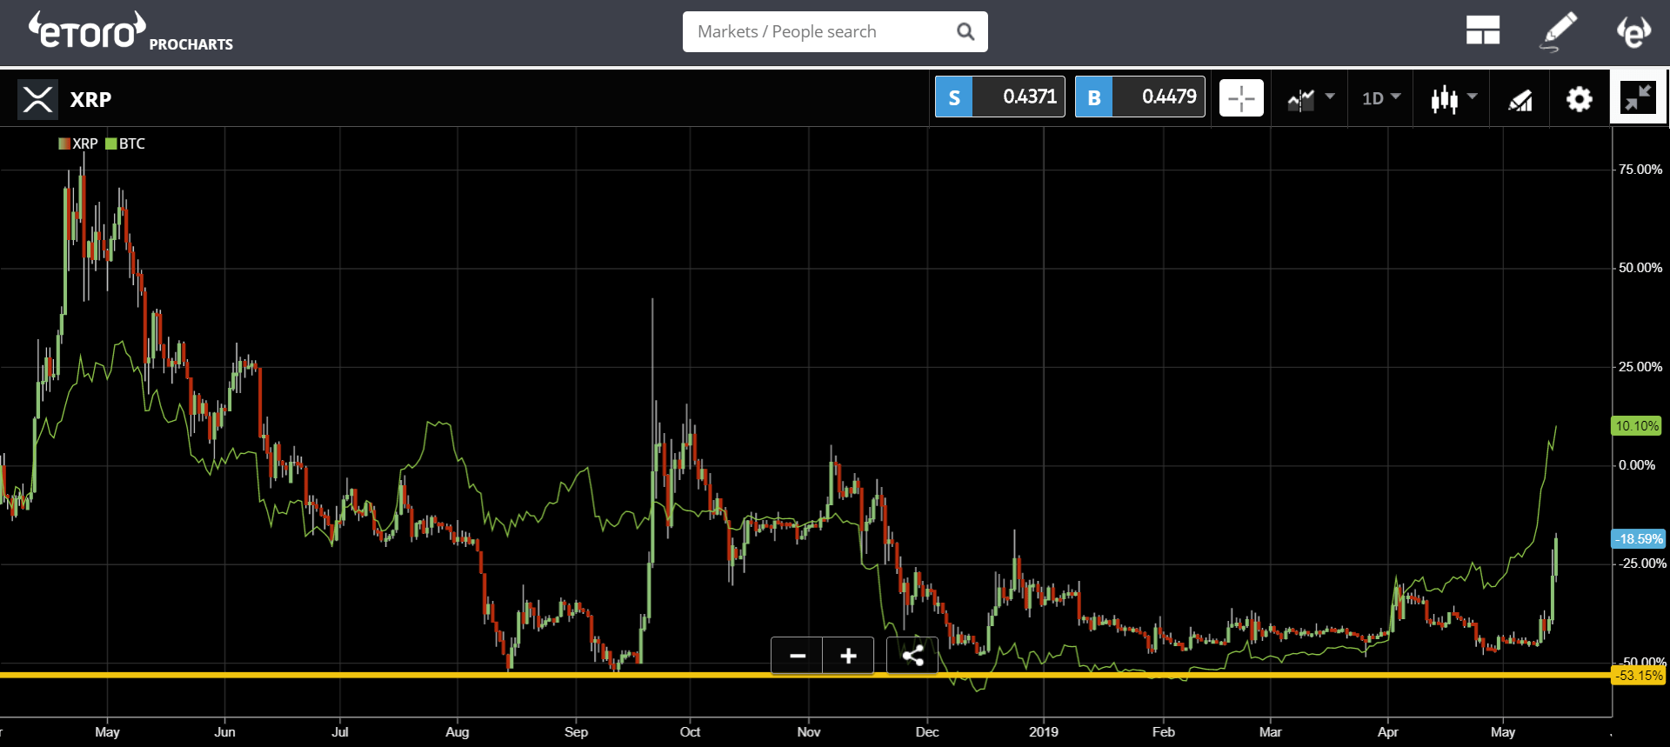Select the pencil drawing tool in header
Screen dimensions: 1670x747
coord(1558,31)
